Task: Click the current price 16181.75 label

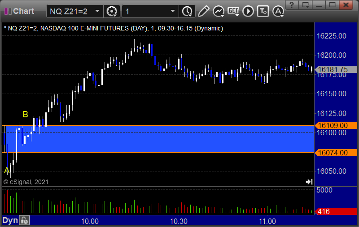Action: pos(336,69)
